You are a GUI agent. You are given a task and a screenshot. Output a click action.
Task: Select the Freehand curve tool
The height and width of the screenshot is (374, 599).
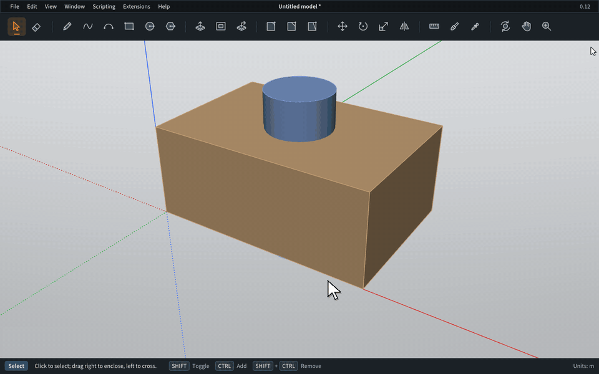click(x=88, y=26)
